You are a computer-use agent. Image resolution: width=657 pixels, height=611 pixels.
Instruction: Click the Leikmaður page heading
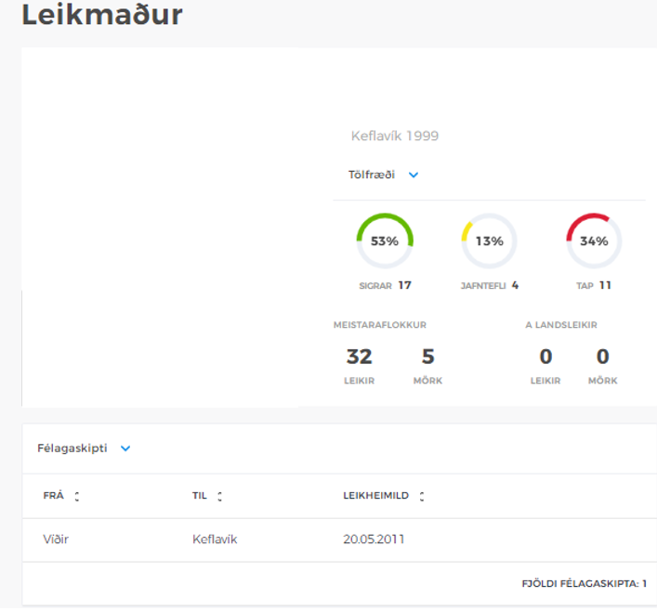pyautogui.click(x=102, y=15)
